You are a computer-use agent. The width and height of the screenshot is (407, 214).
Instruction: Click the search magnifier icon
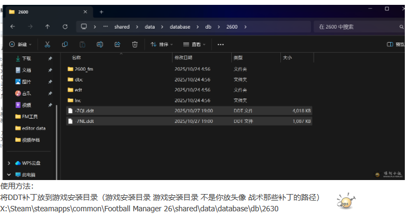pos(401,27)
